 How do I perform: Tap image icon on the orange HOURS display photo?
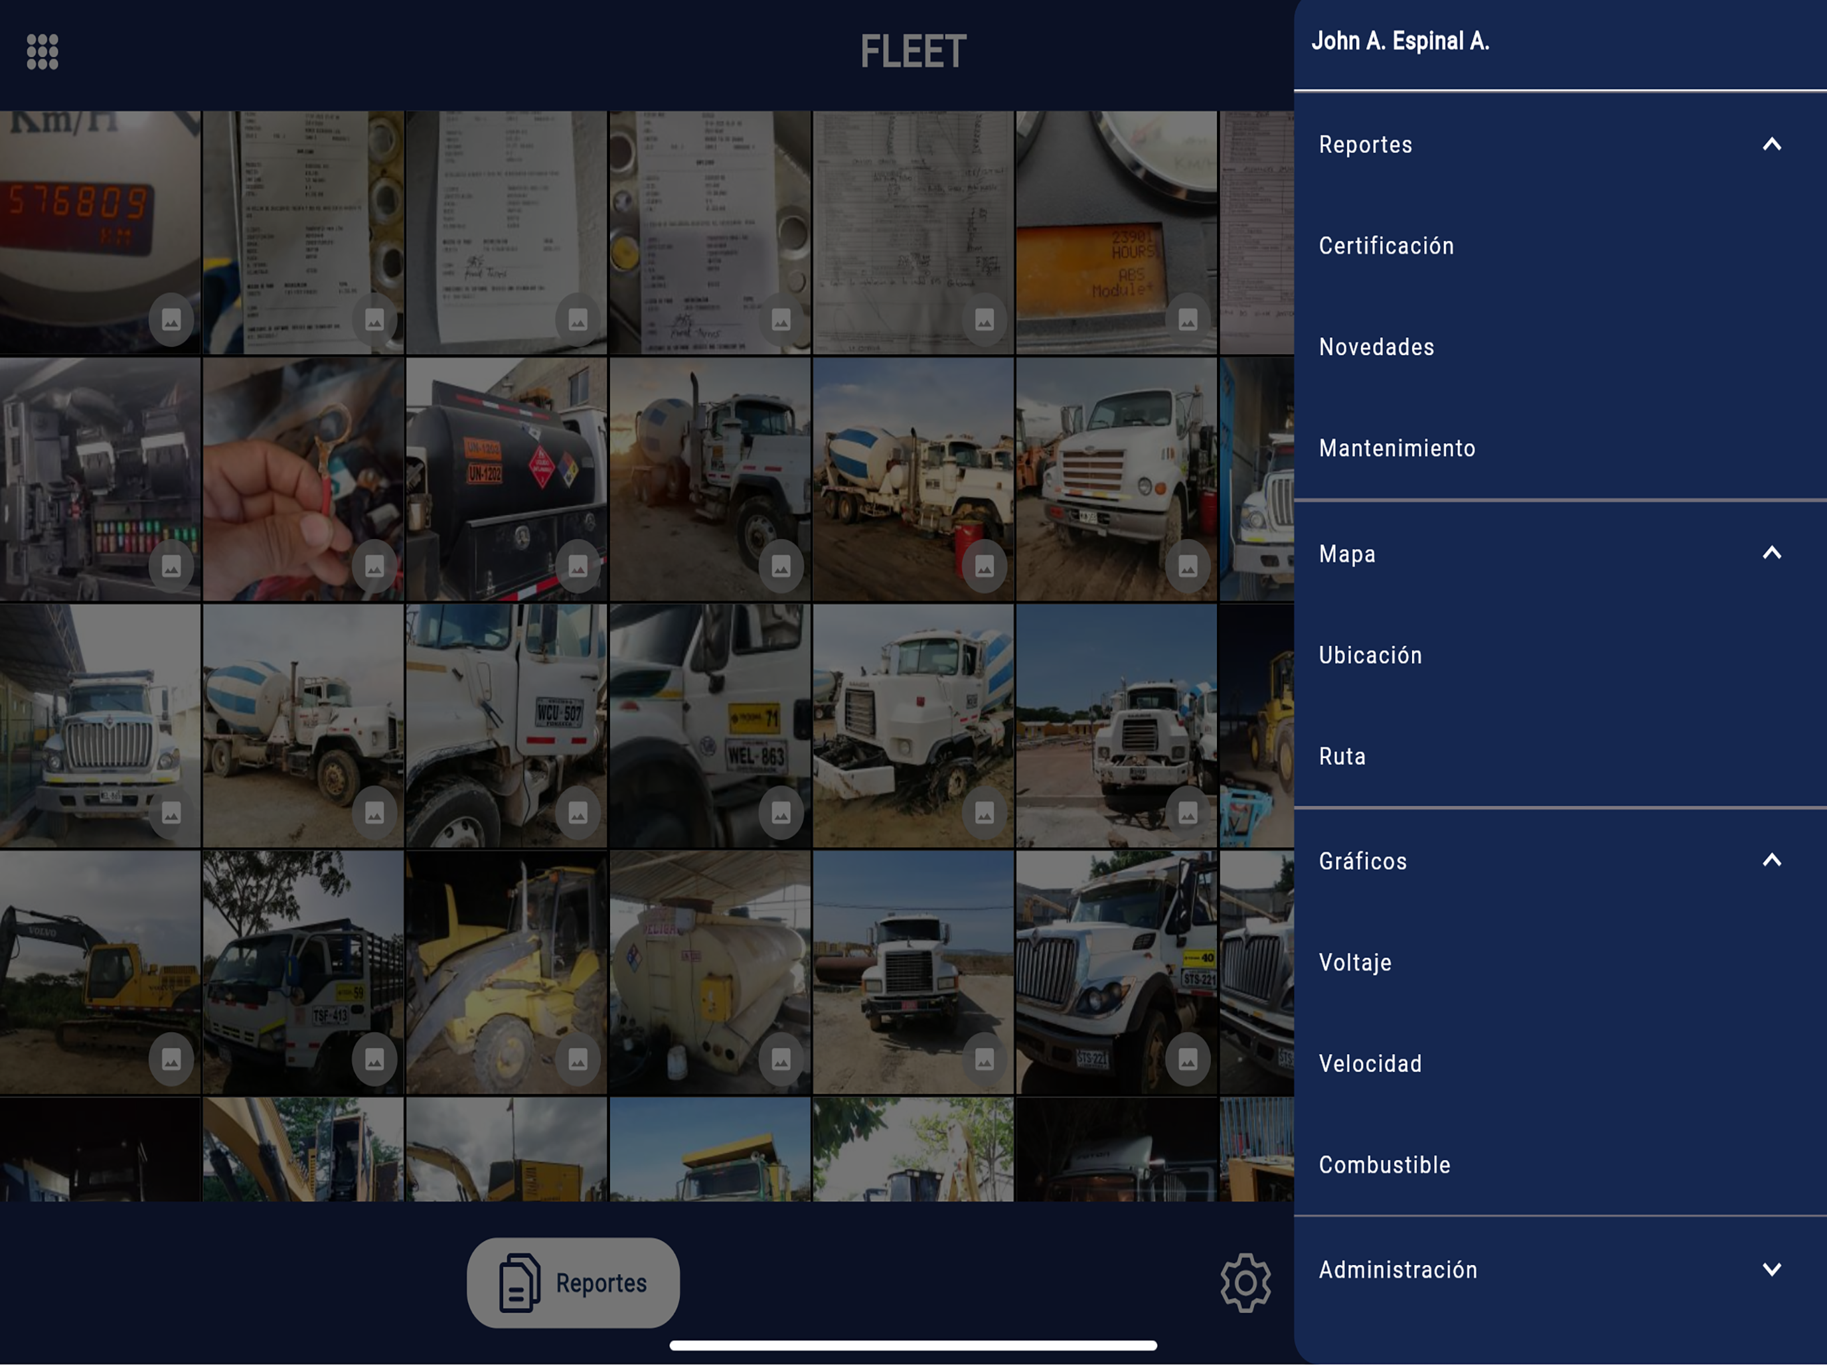tap(1187, 319)
